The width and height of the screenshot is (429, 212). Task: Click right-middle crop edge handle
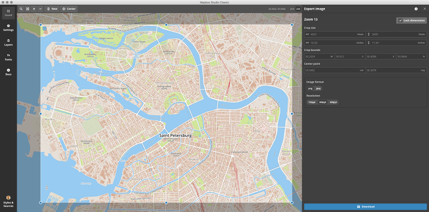pos(292,113)
